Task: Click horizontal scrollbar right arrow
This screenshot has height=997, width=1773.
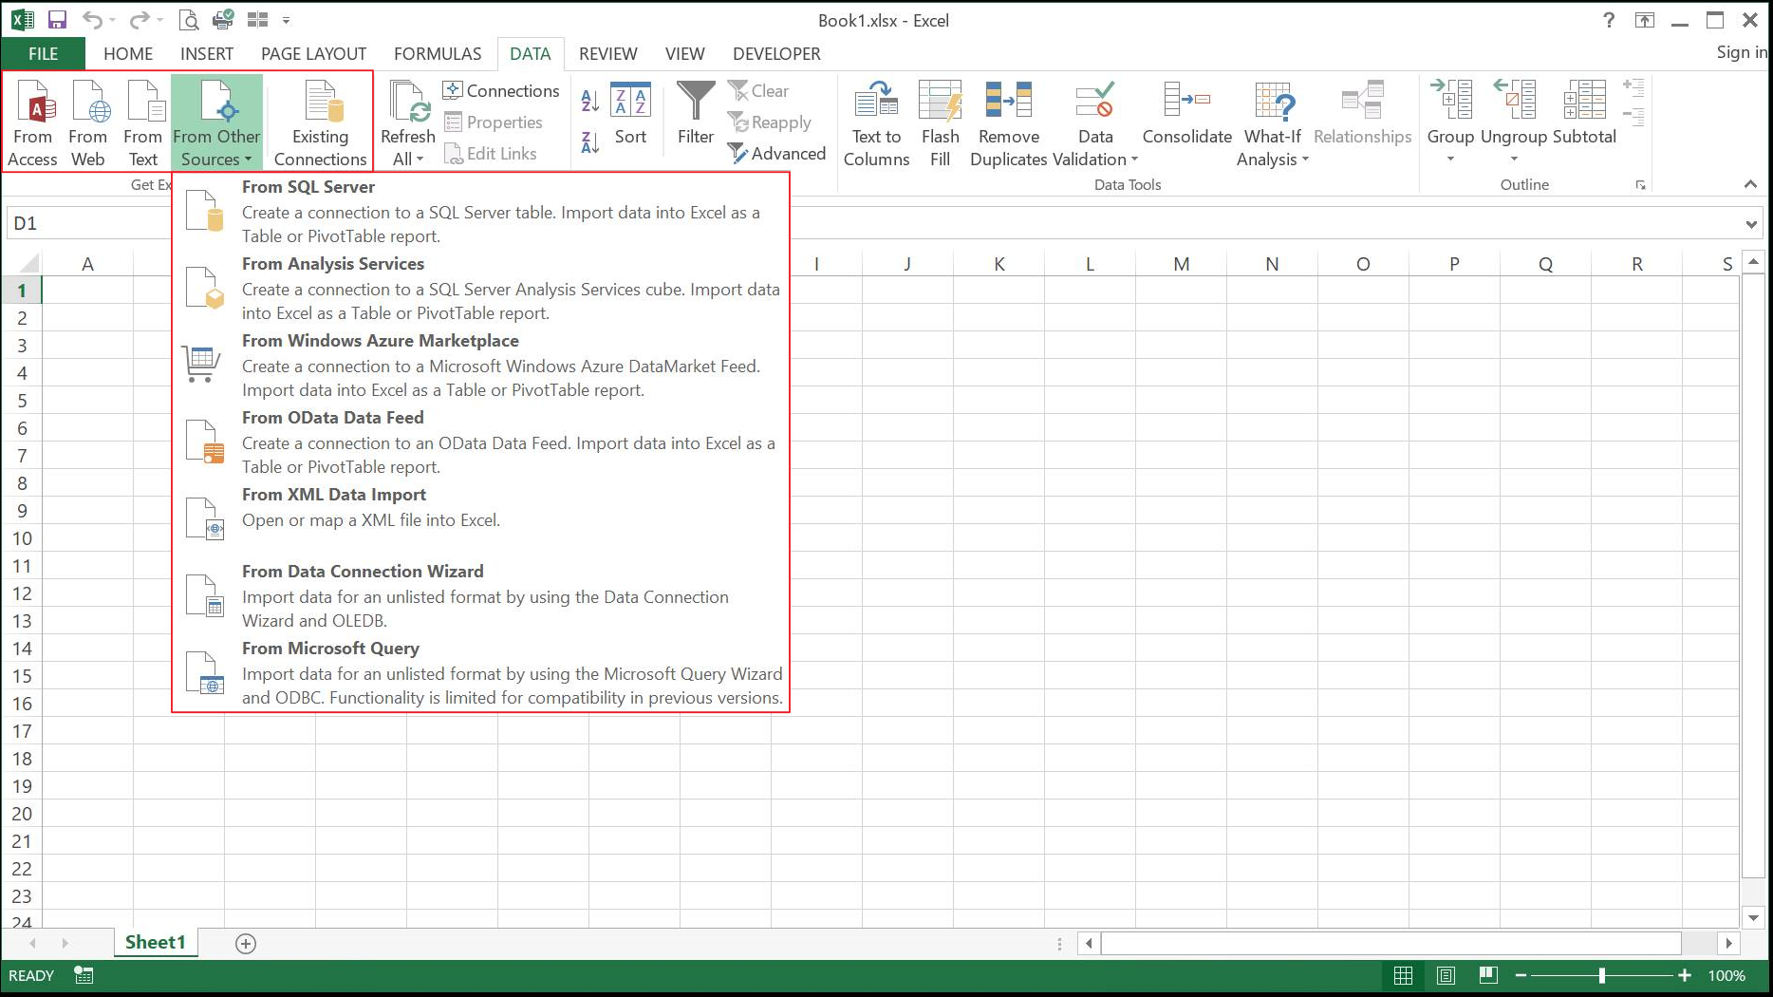Action: point(1728,943)
